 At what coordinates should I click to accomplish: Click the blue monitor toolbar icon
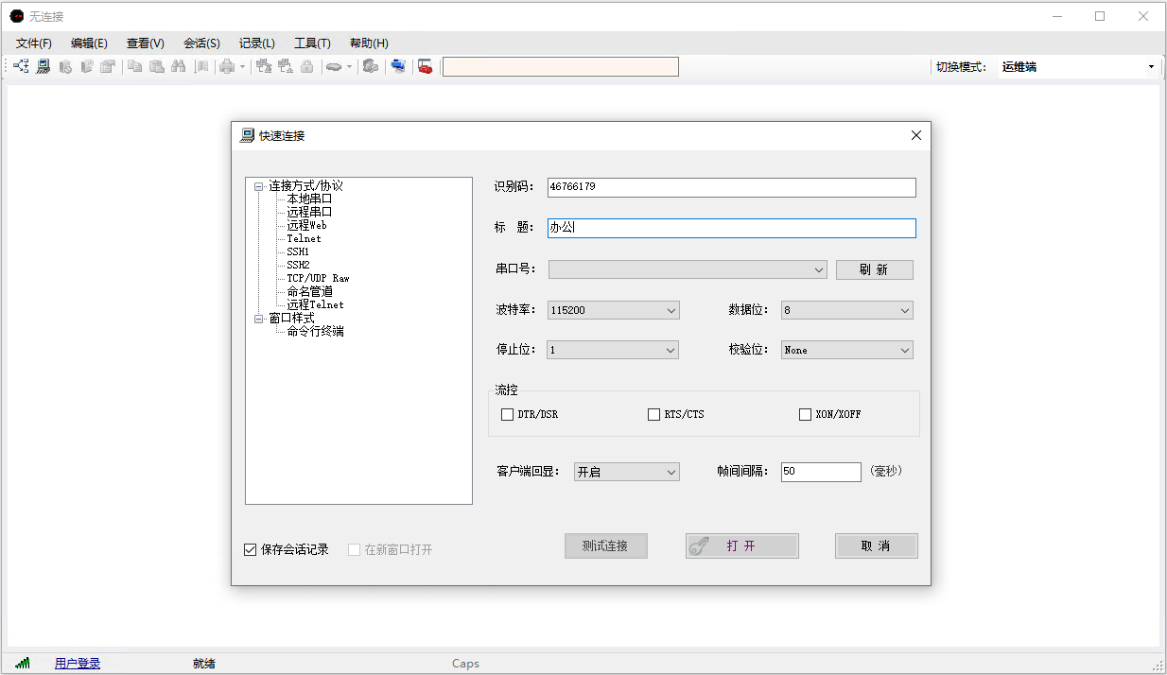coord(398,67)
